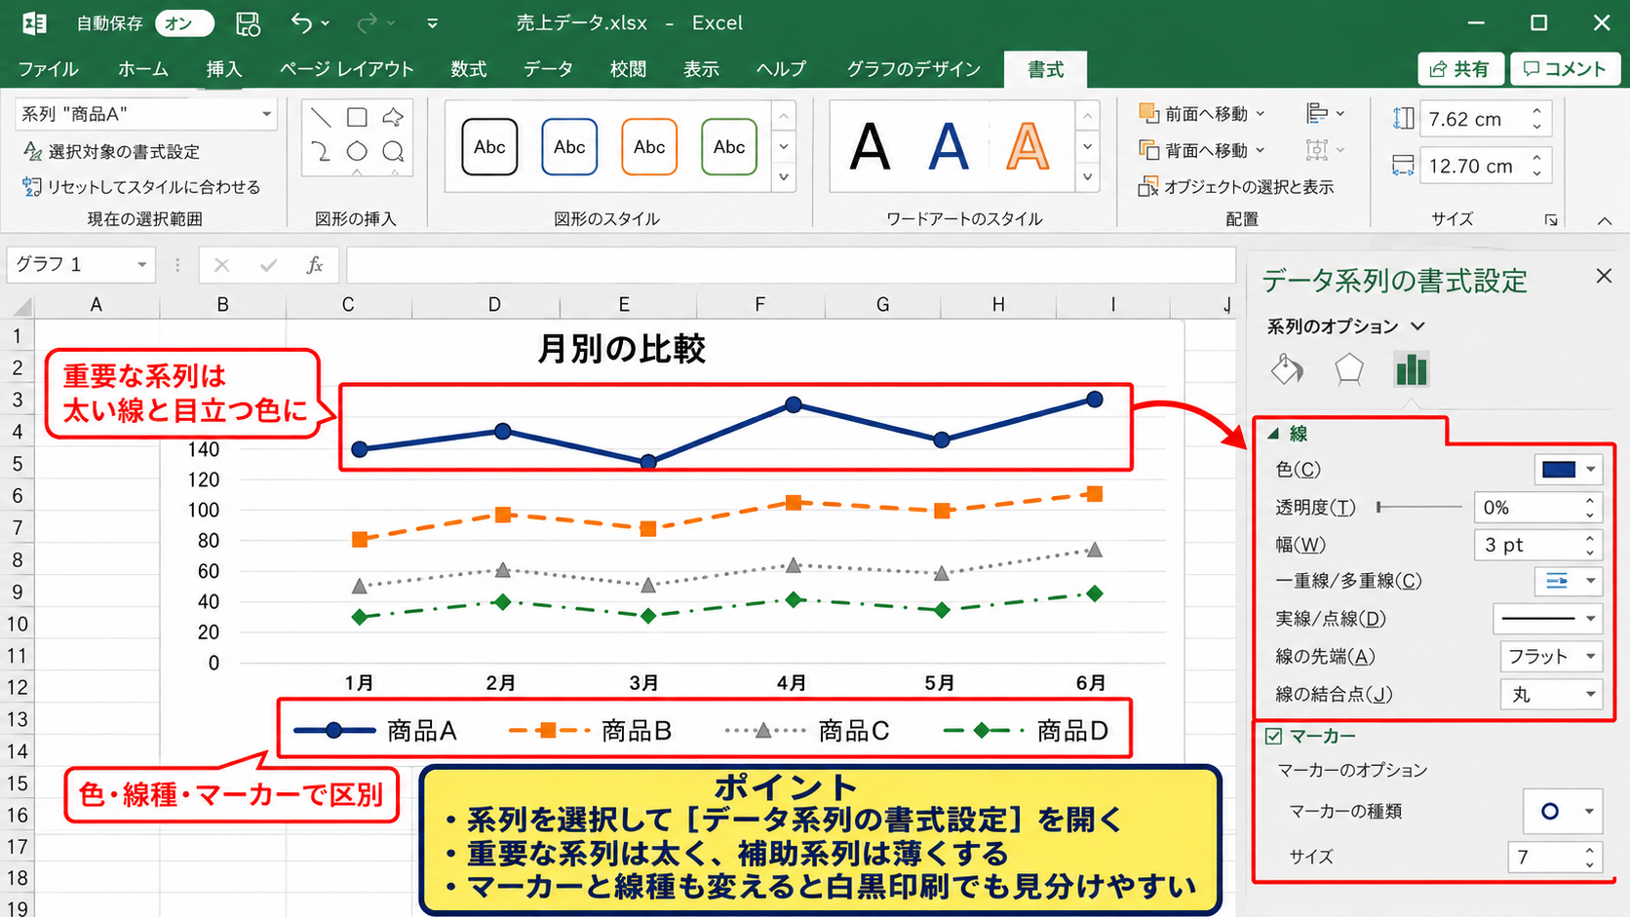This screenshot has height=917, width=1630.
Task: Open Effects pentagon tab in format pane
Action: [x=1349, y=369]
